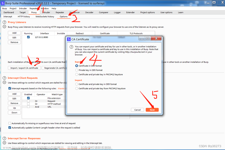Click the TLS Protocols column header

coord(136,33)
